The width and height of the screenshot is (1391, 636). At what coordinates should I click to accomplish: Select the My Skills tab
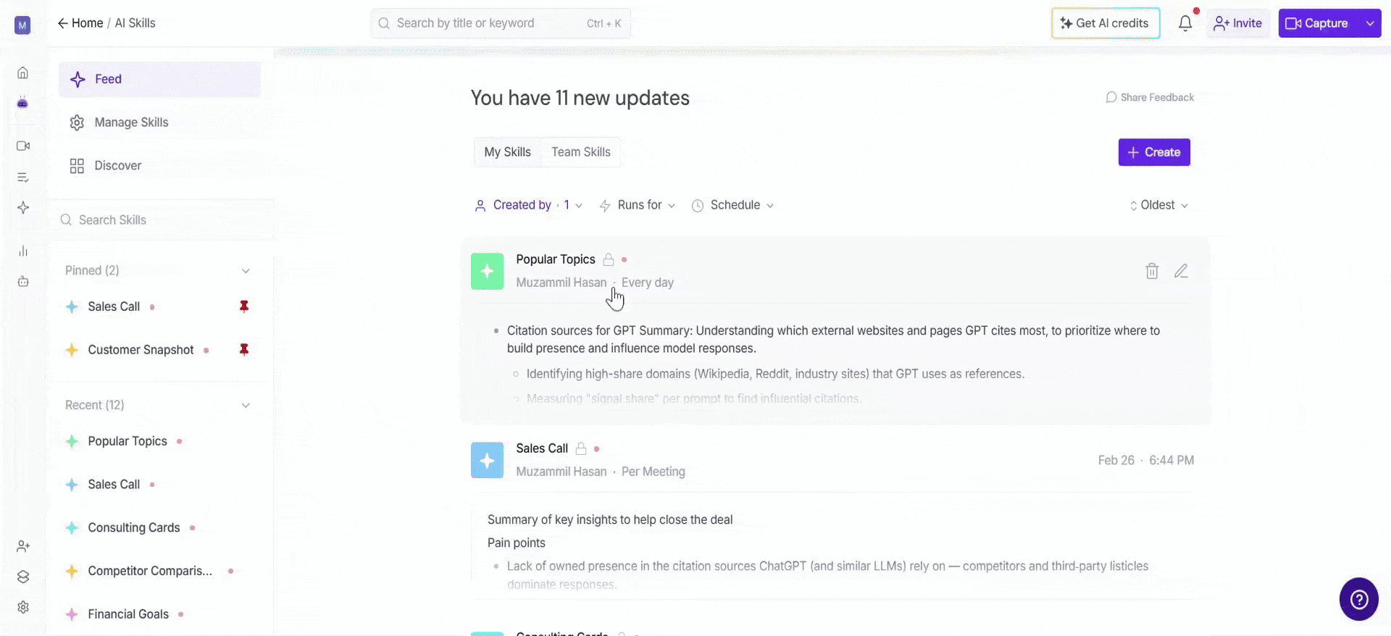tap(508, 152)
